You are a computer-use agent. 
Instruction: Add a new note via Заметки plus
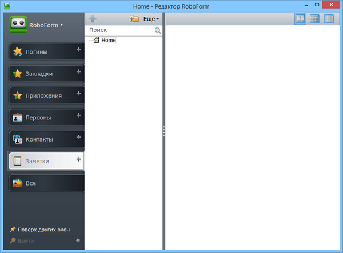pyautogui.click(x=79, y=159)
